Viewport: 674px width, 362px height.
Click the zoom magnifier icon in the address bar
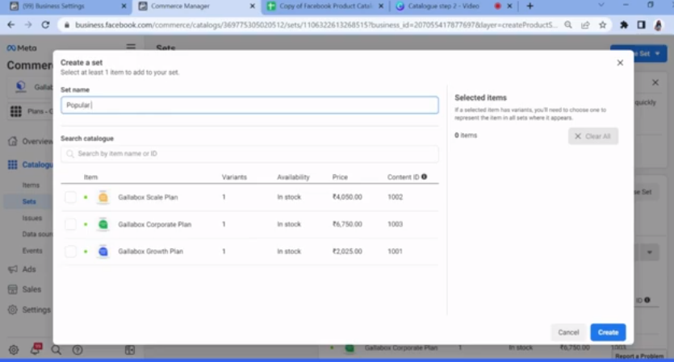568,25
